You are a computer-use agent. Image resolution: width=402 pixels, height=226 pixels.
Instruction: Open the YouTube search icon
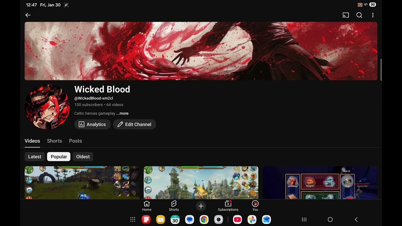click(x=359, y=15)
